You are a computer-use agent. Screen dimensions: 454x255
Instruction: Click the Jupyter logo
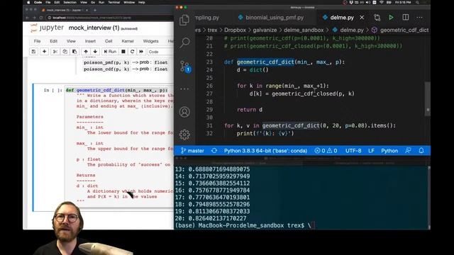tap(47, 28)
